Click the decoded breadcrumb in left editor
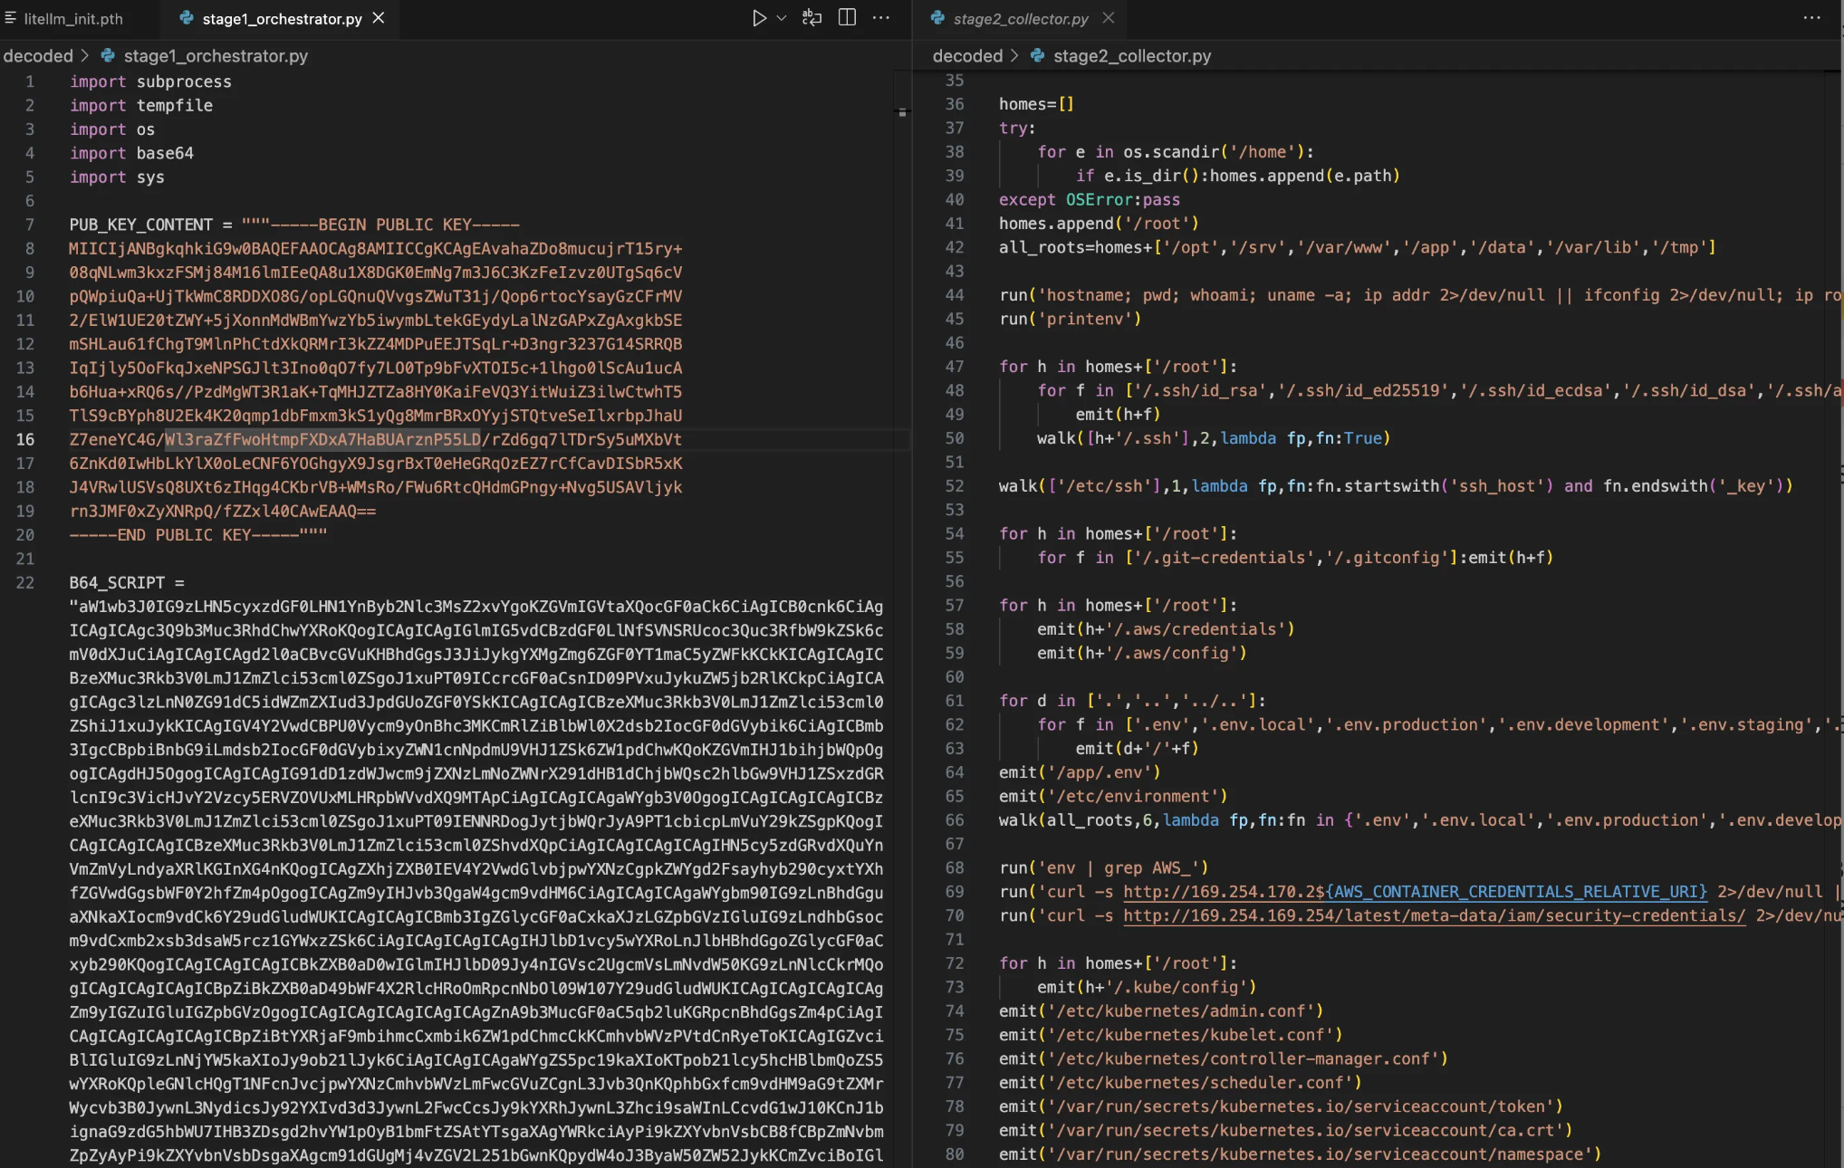1844x1168 pixels. (x=38, y=56)
